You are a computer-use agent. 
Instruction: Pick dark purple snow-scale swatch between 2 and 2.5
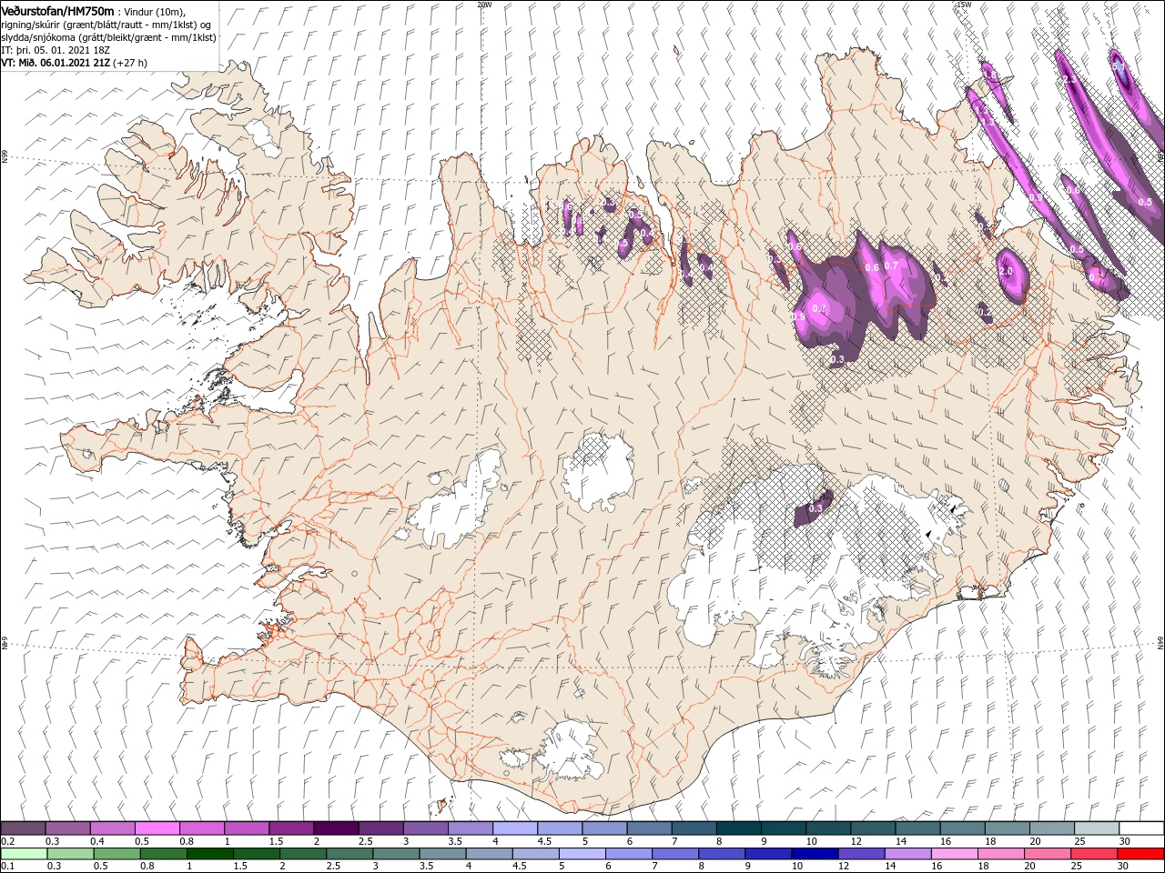[336, 828]
